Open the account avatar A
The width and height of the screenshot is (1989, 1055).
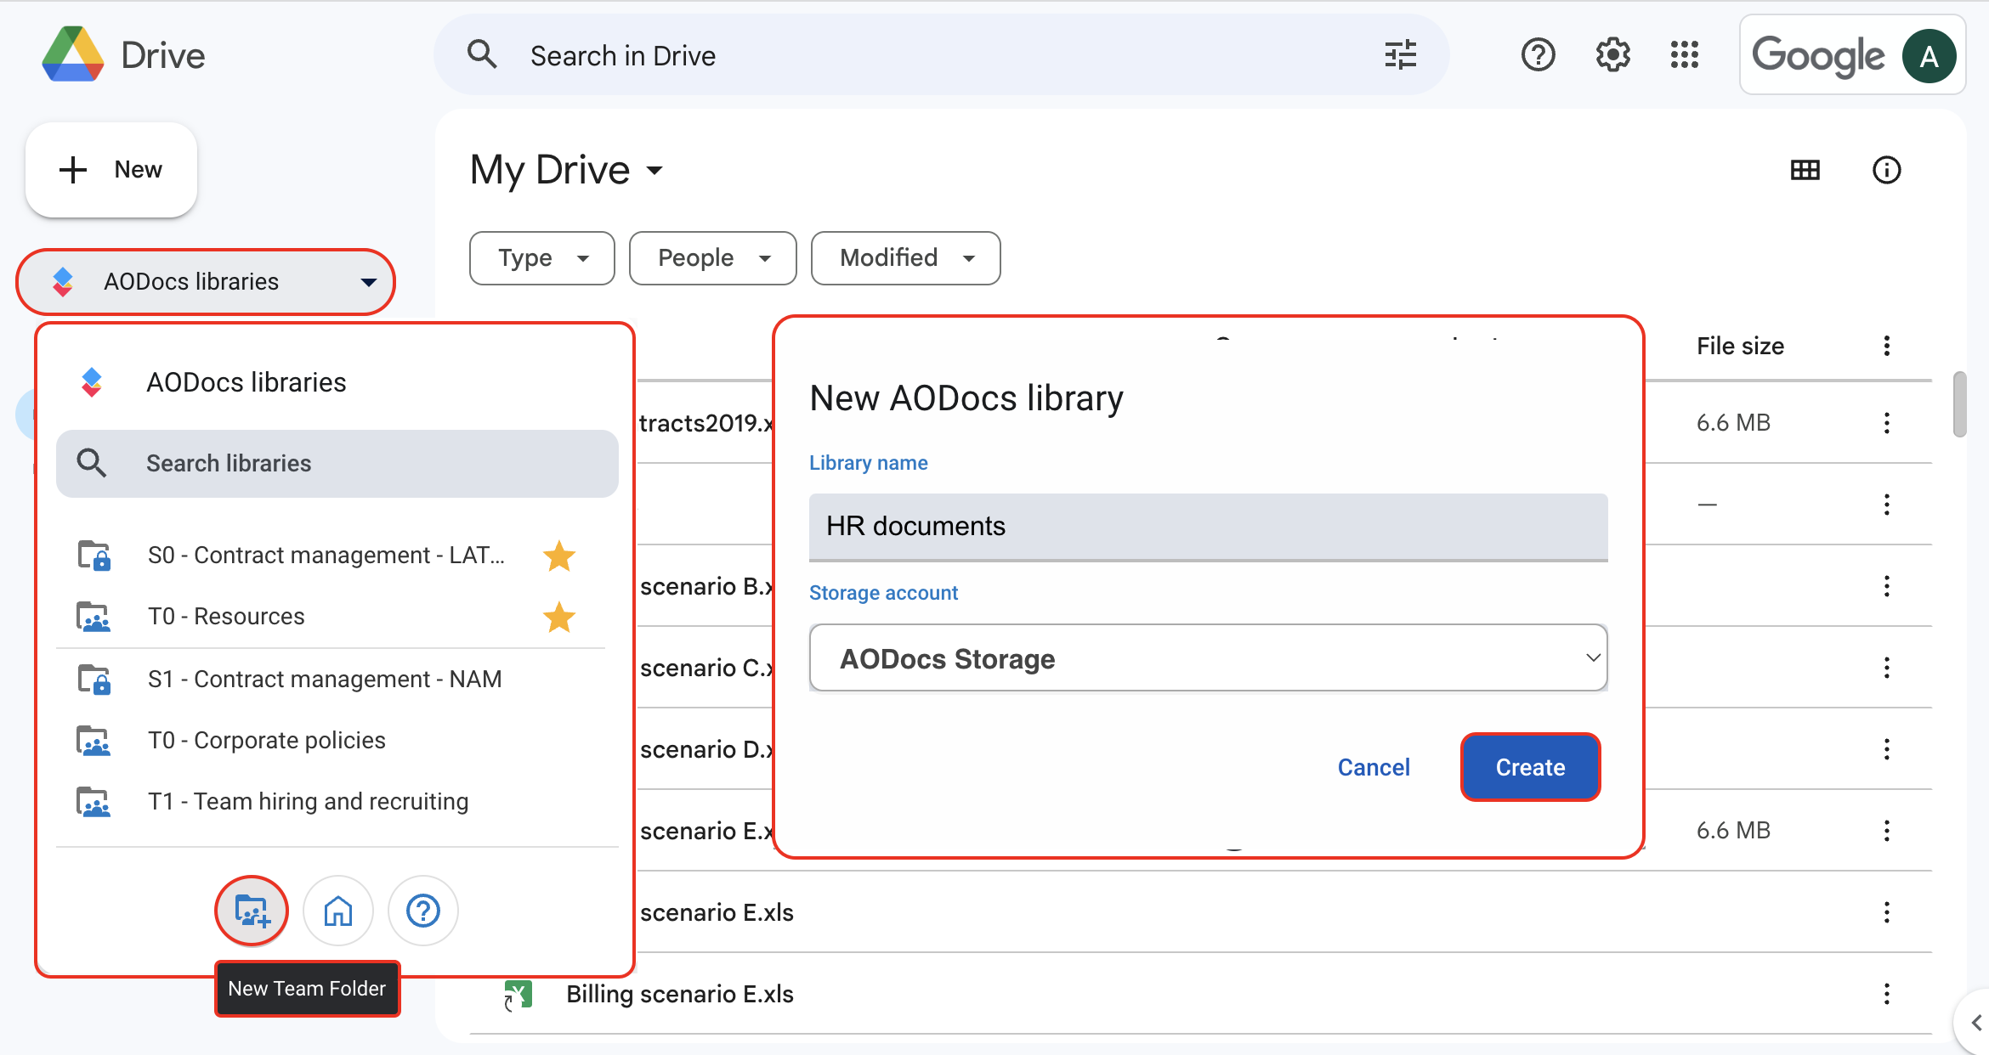coord(1929,56)
